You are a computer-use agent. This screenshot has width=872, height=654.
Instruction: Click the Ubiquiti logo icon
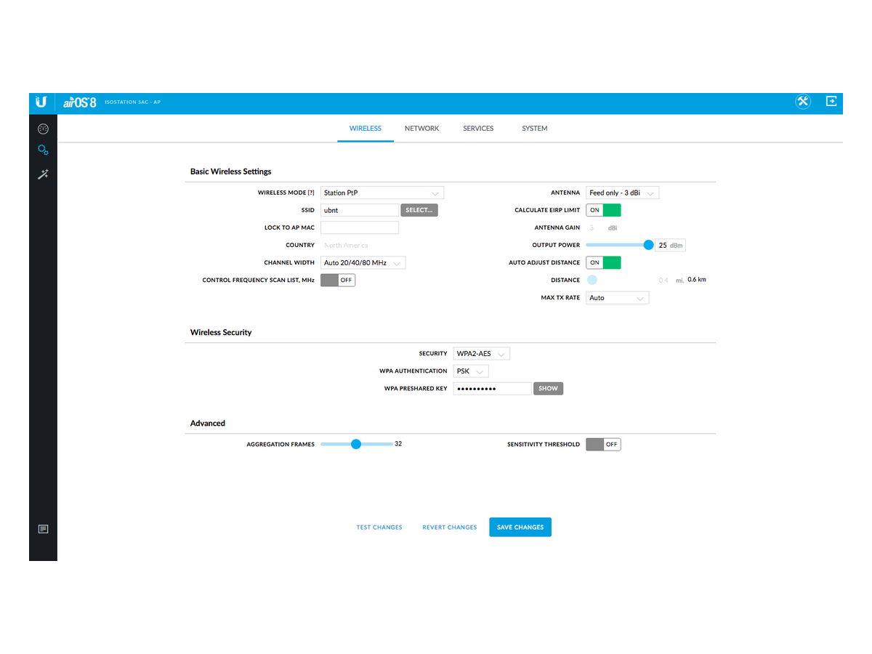coord(42,102)
